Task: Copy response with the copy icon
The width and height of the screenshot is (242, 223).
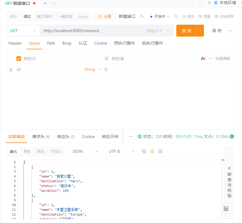Action: 144,151
